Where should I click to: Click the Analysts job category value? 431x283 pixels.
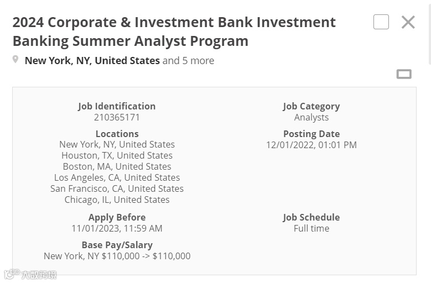tap(311, 117)
